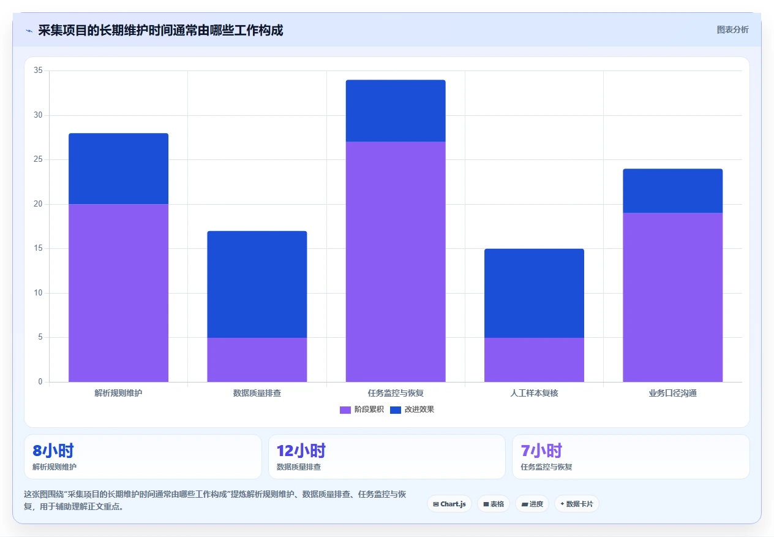
Task: Toggle the 阶段累积 legend item
Action: pyautogui.click(x=362, y=409)
